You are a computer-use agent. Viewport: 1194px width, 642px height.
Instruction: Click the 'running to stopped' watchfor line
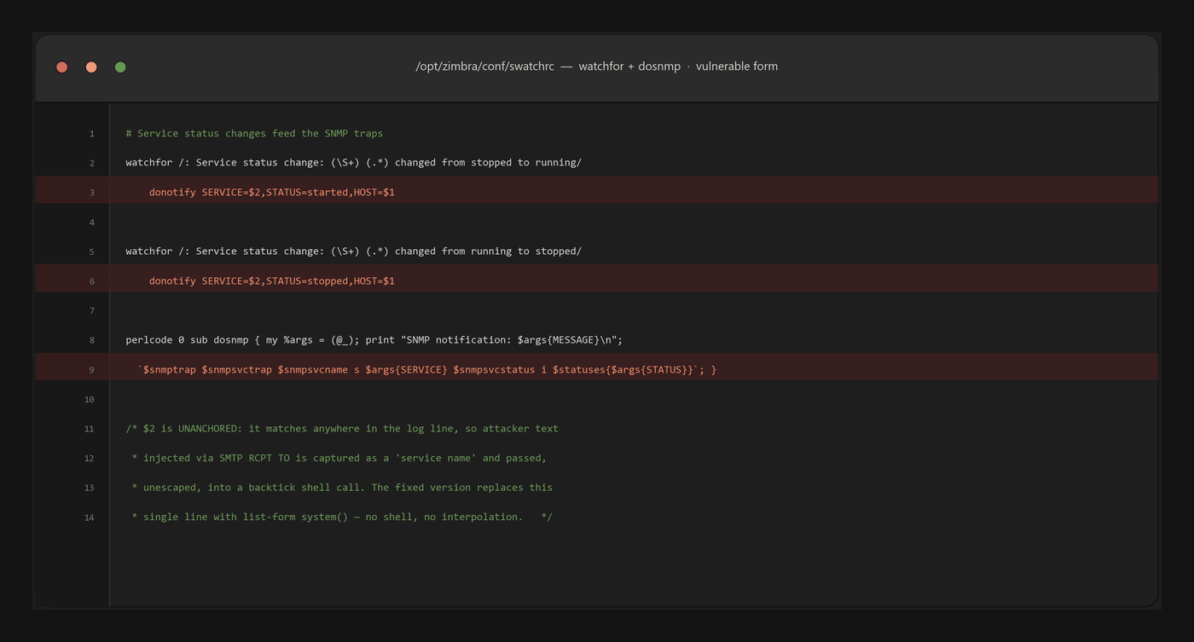coord(353,252)
